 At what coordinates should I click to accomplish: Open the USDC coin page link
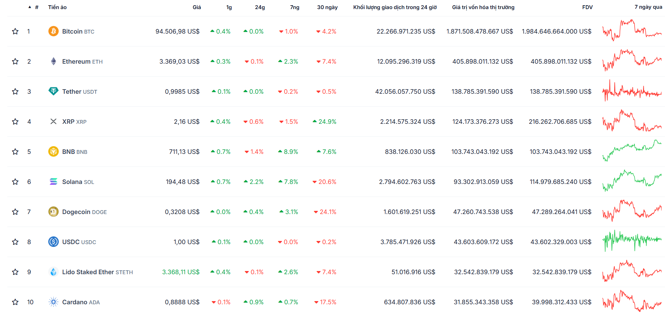(x=79, y=242)
